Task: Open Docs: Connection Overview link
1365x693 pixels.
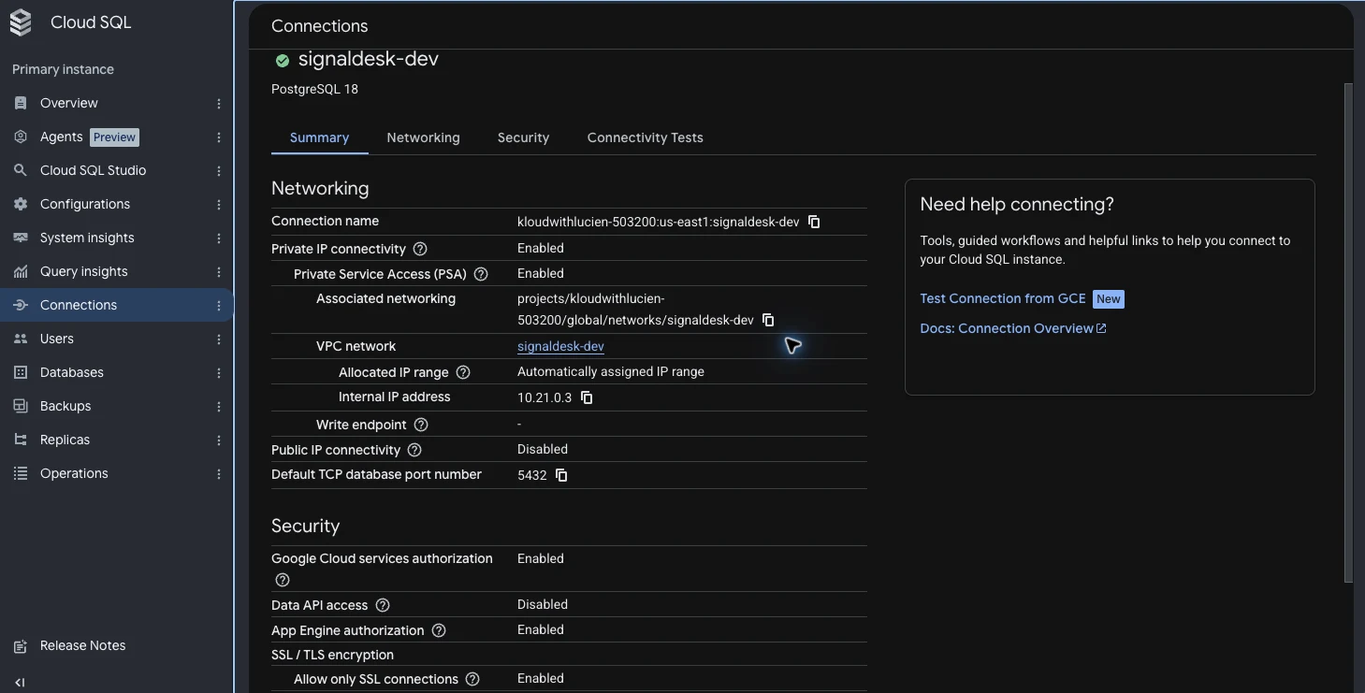Action: click(x=1013, y=328)
